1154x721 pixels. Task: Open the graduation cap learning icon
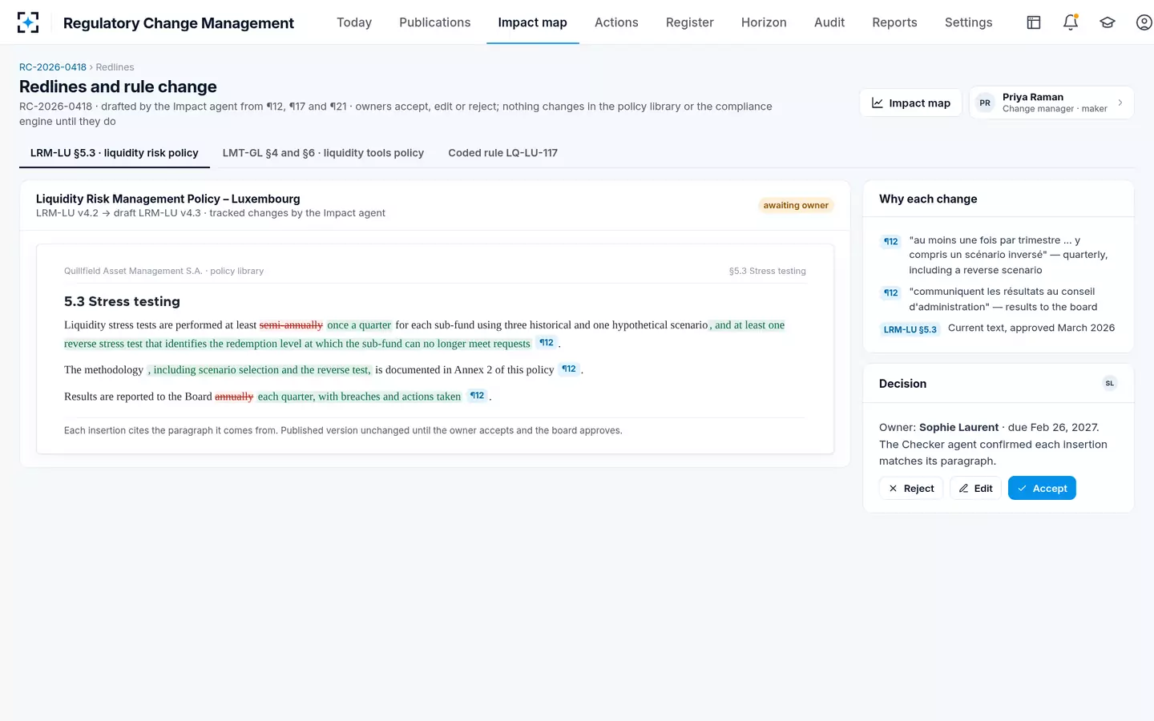tap(1108, 22)
